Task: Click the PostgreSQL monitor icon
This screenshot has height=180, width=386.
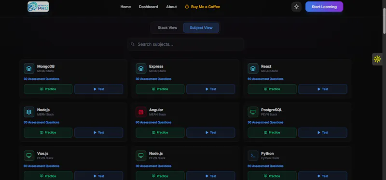Action: (253, 112)
